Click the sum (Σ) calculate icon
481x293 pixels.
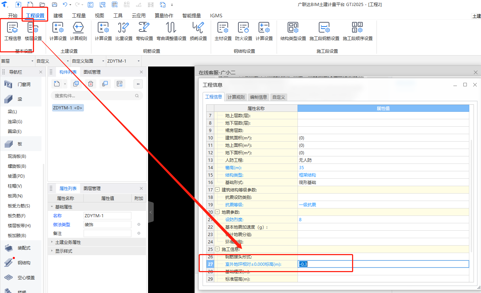click(x=90, y=5)
